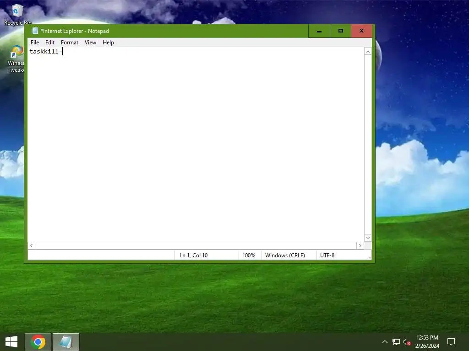Click the Notepad title bar icon

[35, 31]
